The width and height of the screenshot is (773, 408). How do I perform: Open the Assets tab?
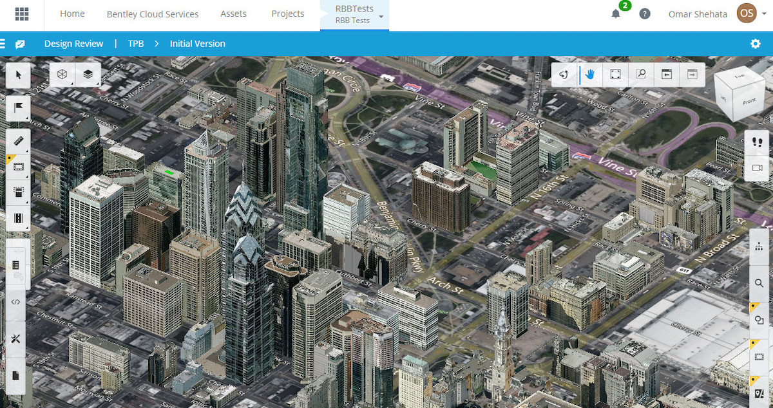click(234, 14)
